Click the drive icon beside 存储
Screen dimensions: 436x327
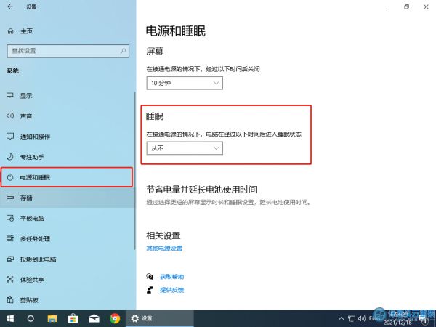[x=10, y=198]
